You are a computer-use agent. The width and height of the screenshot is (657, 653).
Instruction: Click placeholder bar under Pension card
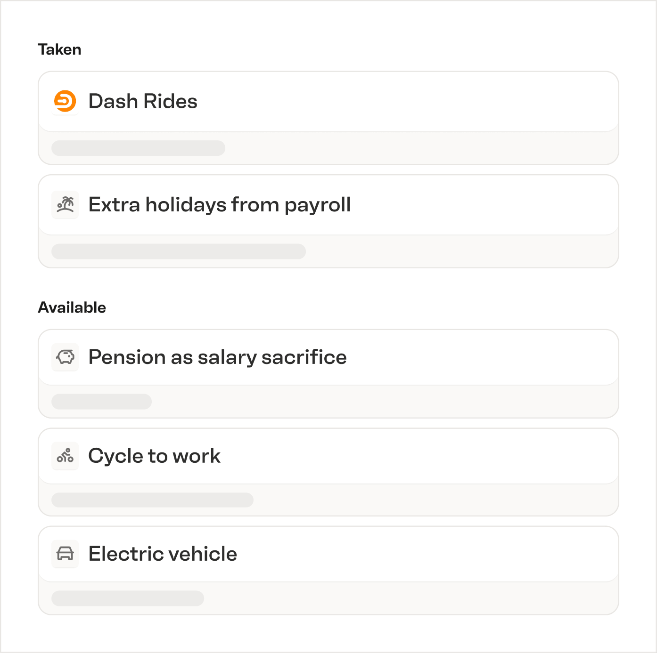coord(101,402)
